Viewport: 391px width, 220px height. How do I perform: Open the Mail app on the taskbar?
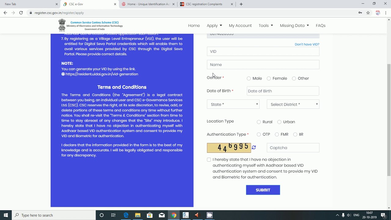[x=162, y=215]
